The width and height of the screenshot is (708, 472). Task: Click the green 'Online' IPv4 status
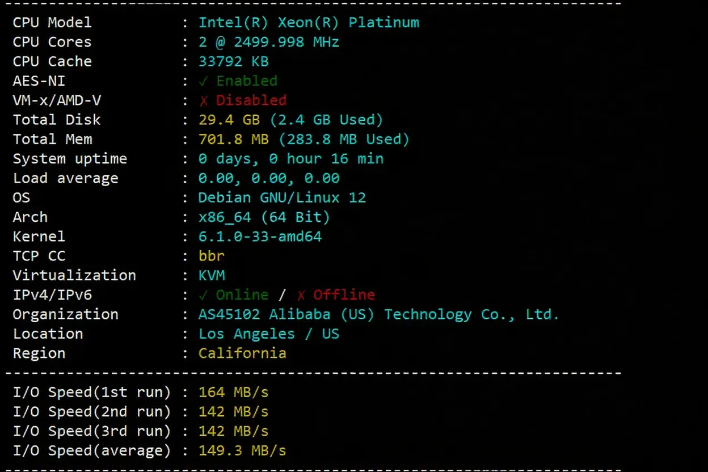[x=242, y=295]
